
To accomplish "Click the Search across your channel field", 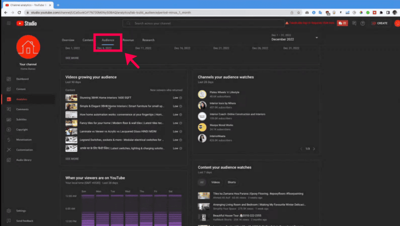I will (200, 23).
